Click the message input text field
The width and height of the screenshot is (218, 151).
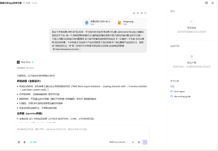pyautogui.click(x=82, y=132)
